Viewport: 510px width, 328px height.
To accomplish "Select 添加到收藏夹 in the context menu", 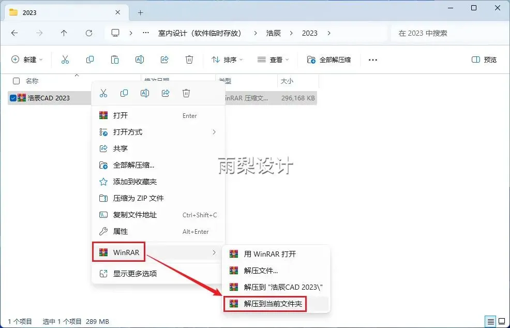I will click(x=158, y=182).
